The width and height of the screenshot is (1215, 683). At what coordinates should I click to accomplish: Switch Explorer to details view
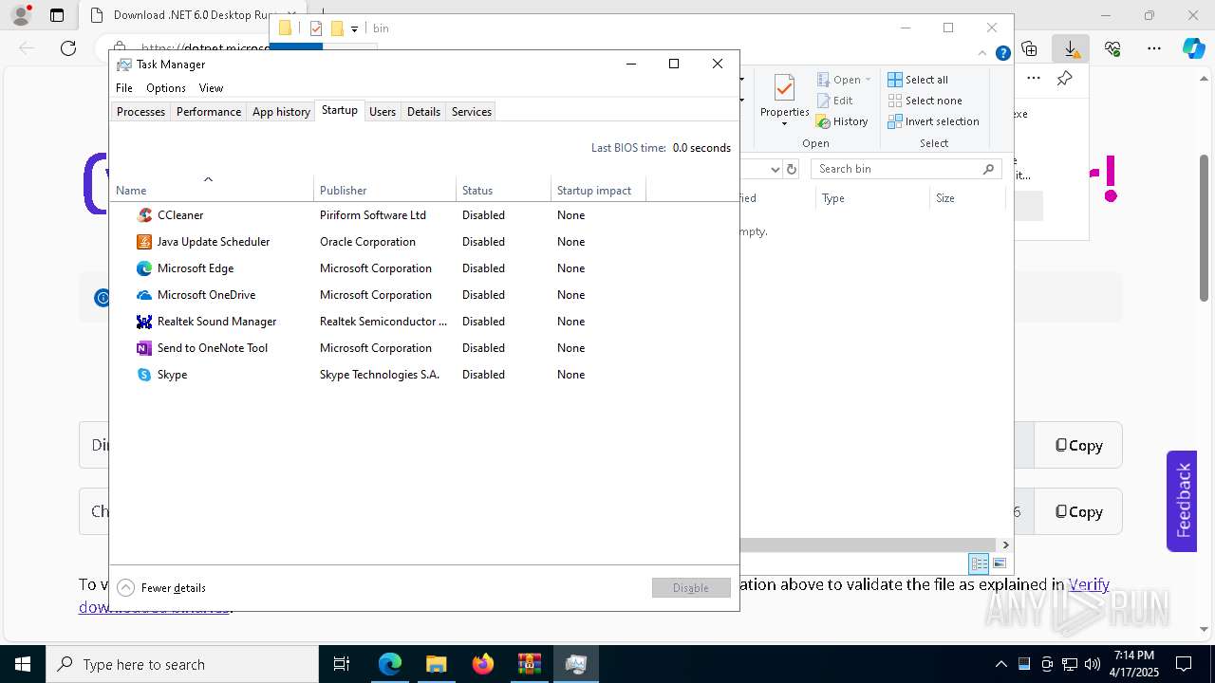[x=979, y=563]
